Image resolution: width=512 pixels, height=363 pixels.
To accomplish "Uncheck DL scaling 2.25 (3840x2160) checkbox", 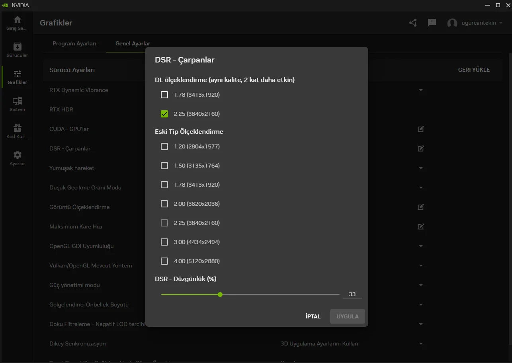I will click(164, 114).
